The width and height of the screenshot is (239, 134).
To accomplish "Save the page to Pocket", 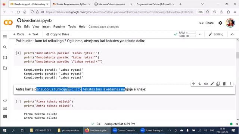I will point(215,12).
